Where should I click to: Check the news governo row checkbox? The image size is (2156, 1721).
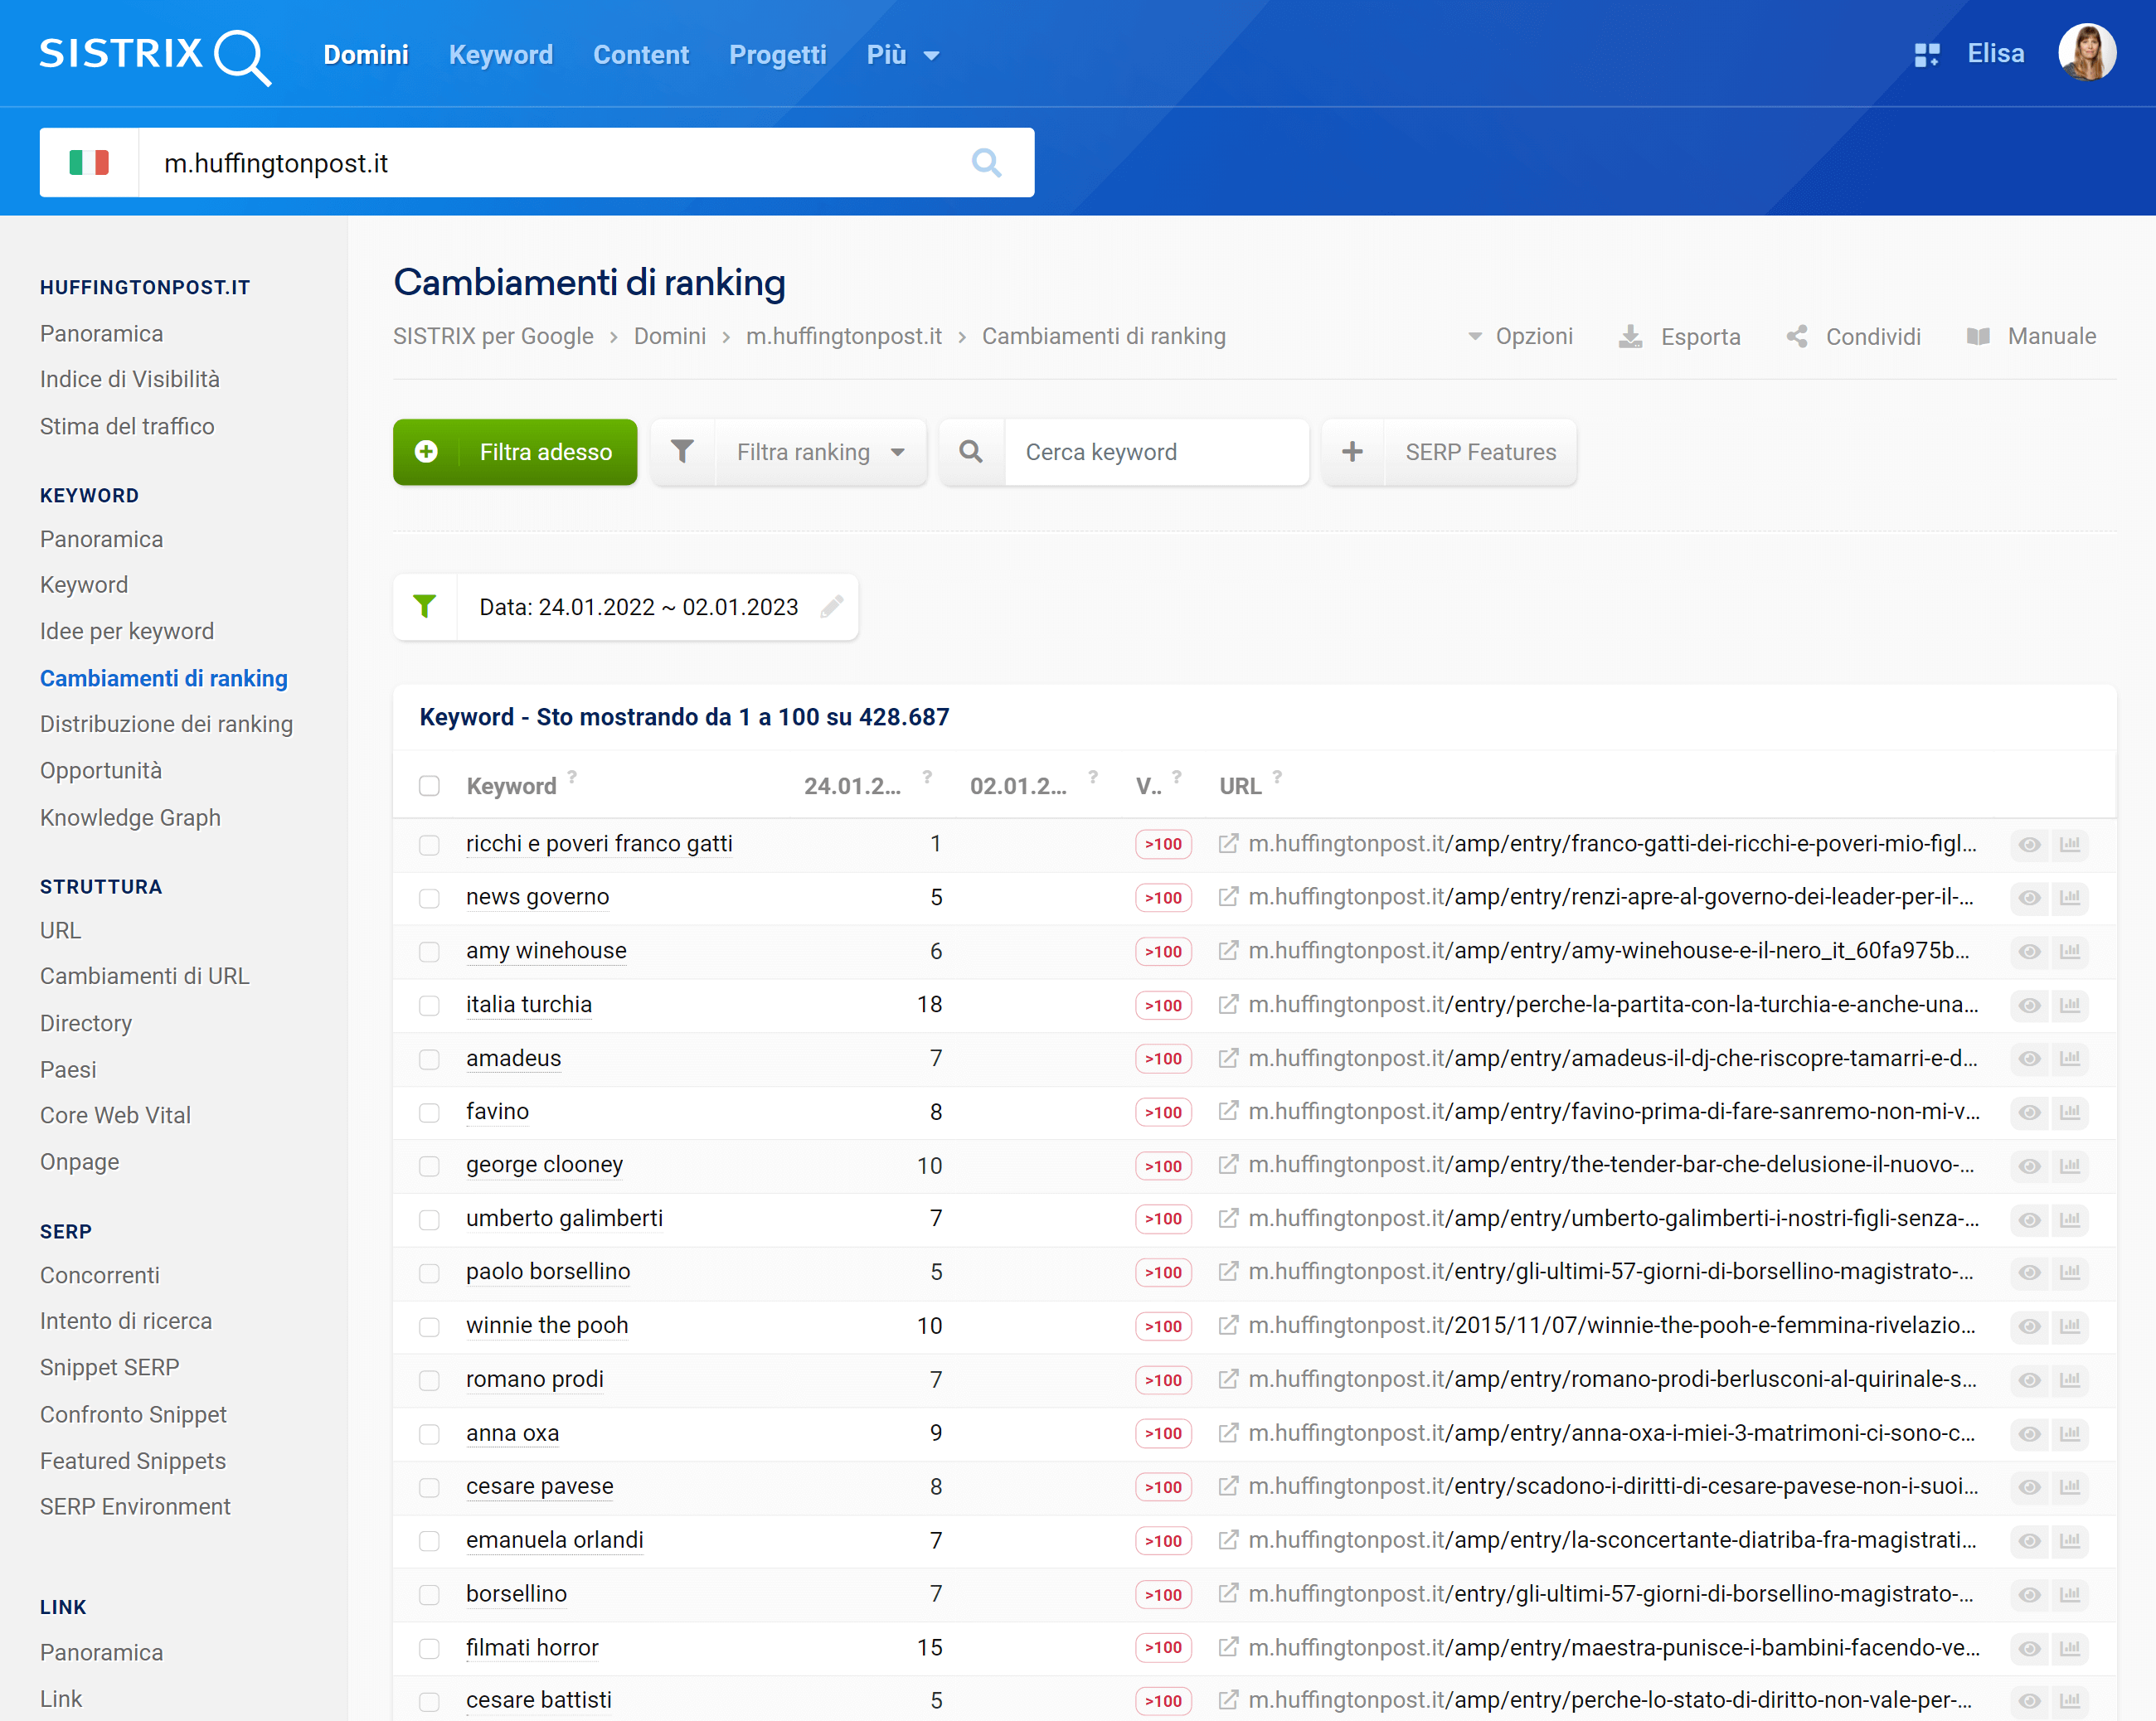(x=429, y=898)
